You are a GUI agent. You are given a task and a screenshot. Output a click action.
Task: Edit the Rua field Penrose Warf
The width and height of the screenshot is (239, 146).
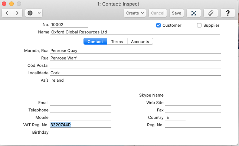click(135, 58)
